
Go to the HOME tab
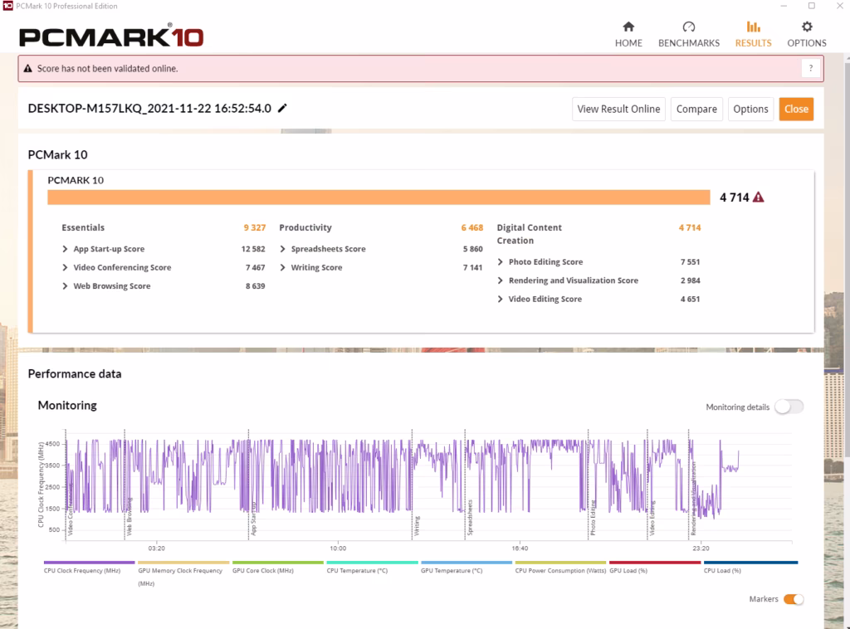coord(628,35)
